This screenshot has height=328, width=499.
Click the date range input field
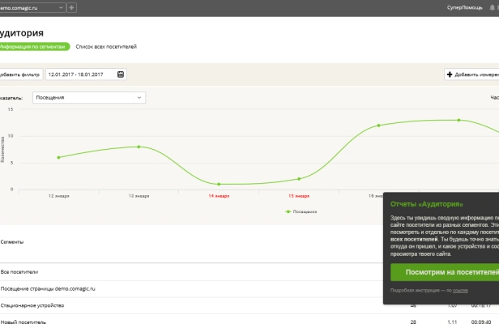pos(86,75)
